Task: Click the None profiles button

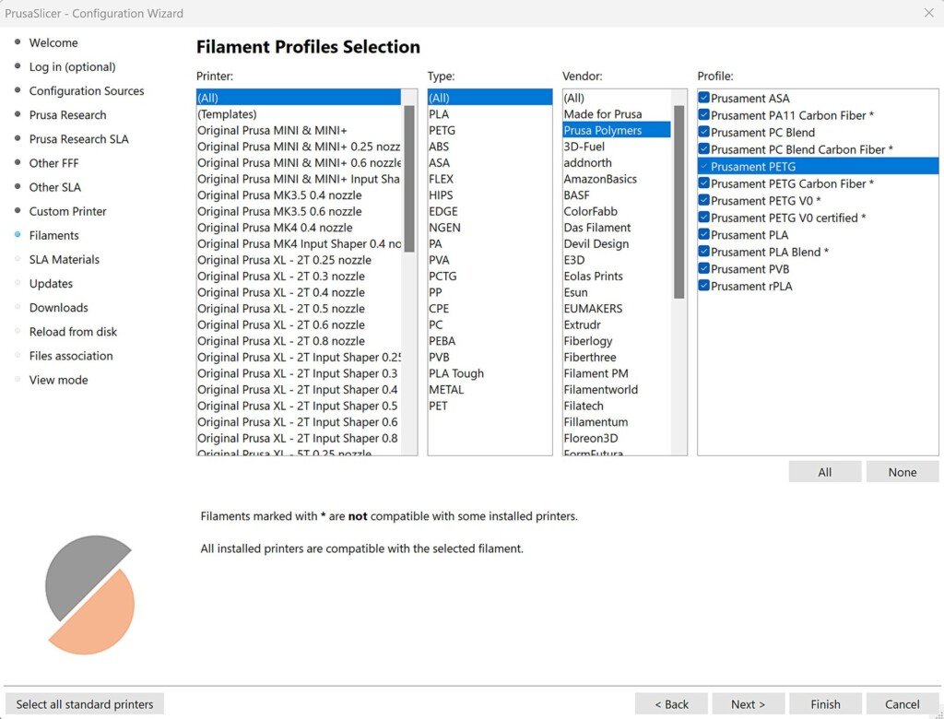Action: (x=902, y=472)
